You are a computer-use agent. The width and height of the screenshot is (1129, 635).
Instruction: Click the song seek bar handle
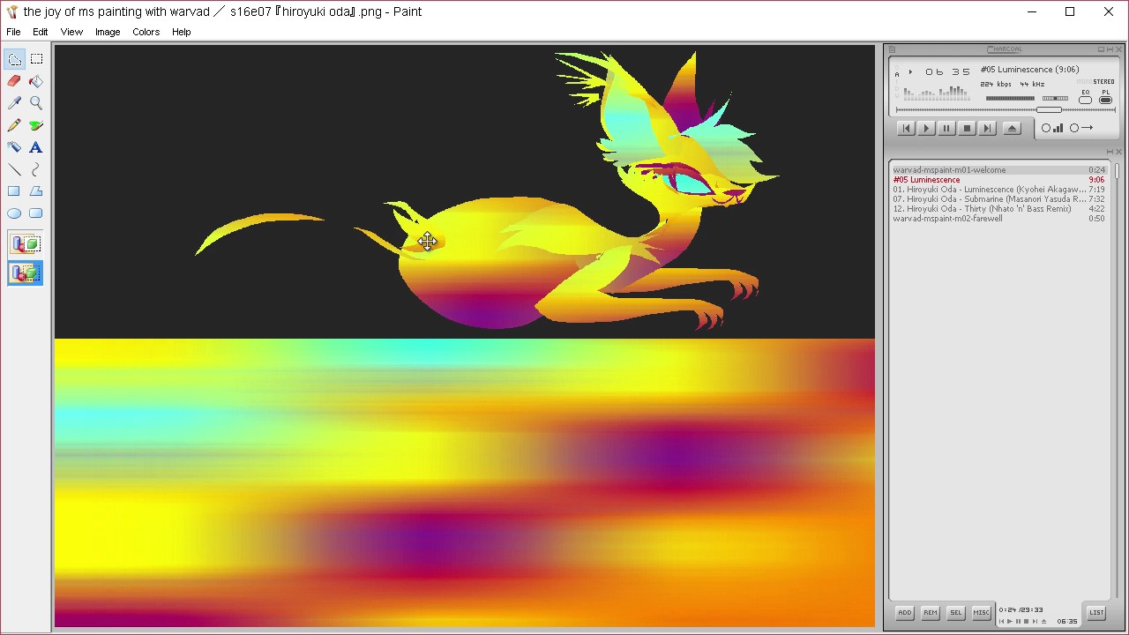(x=1050, y=110)
